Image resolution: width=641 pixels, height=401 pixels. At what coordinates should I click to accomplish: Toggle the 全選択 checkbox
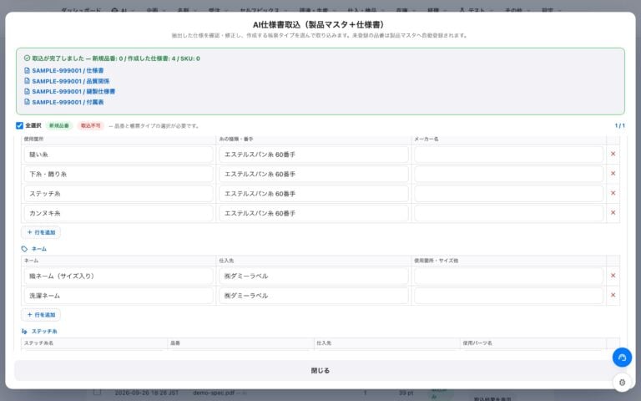[19, 125]
